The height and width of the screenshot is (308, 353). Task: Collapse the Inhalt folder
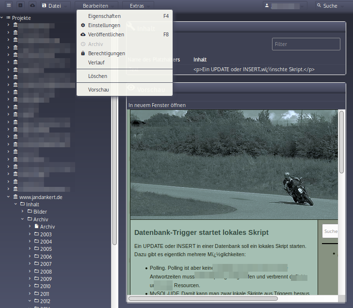coord(16,204)
